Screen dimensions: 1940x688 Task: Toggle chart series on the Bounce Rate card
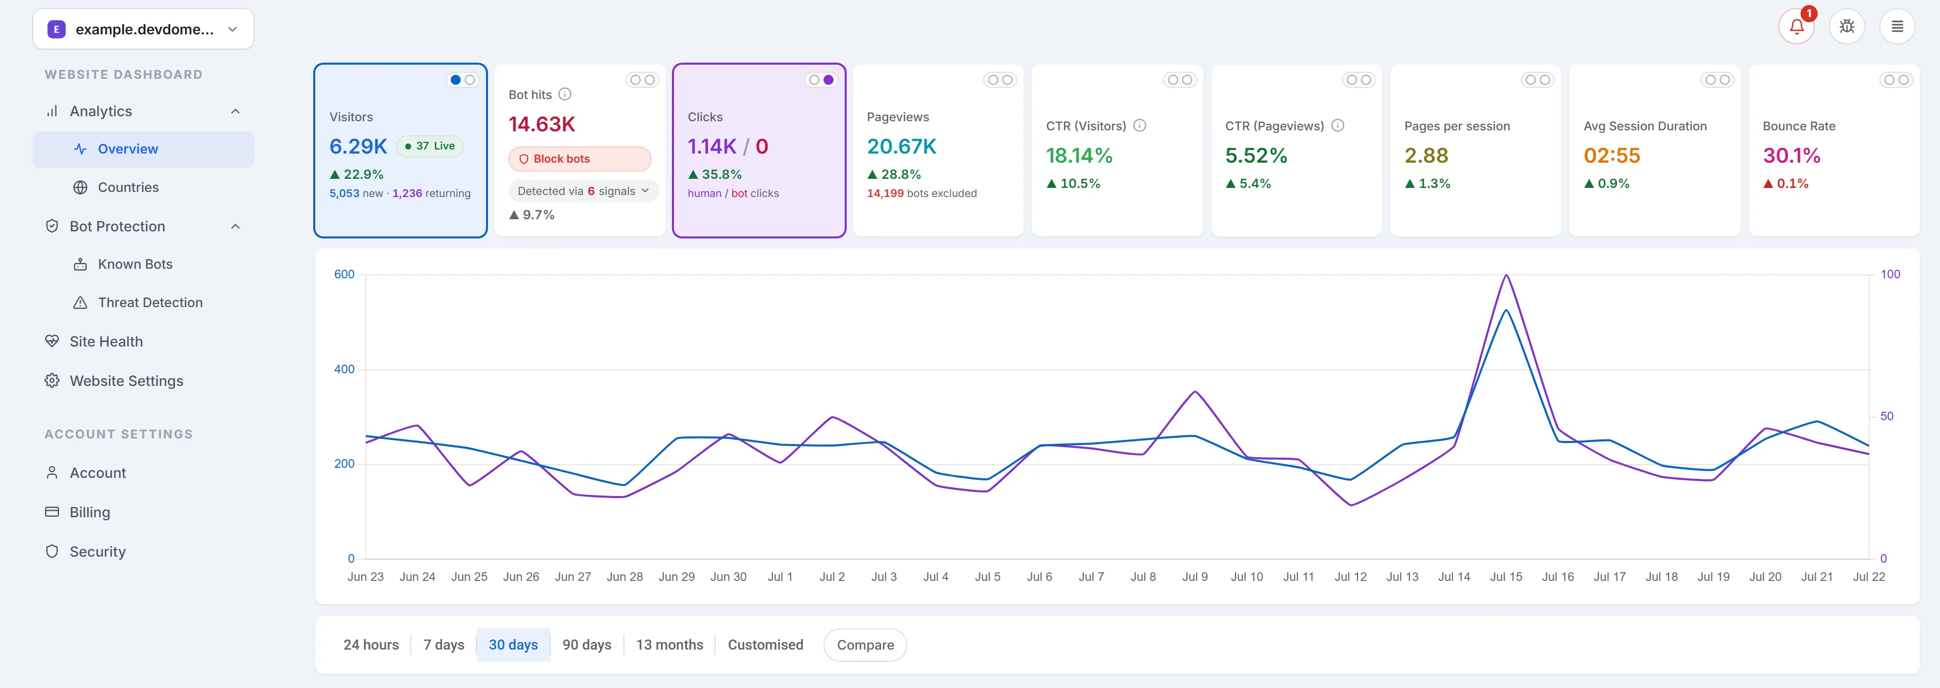click(x=1897, y=80)
